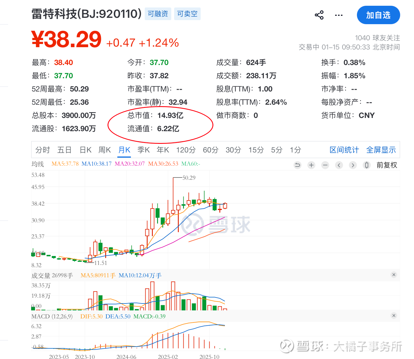Open the 前复权 adjustment dropdown

(387, 165)
